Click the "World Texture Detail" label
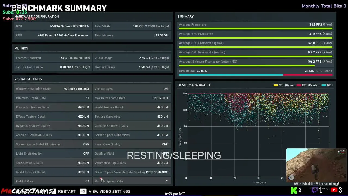 (109, 107)
